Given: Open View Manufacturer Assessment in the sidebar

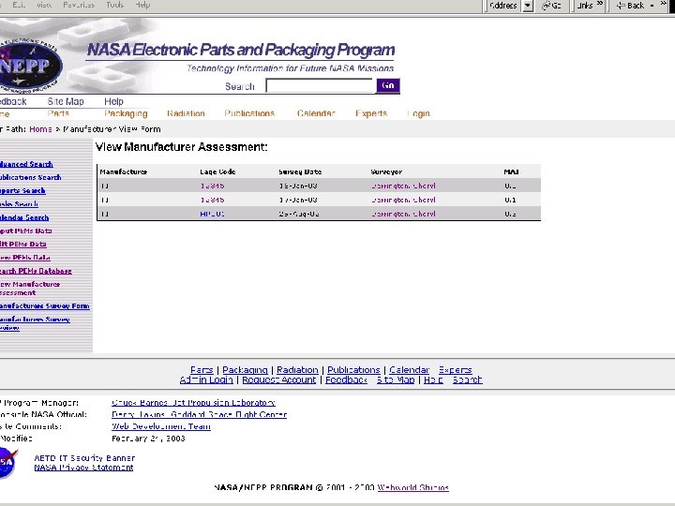Looking at the screenshot, I should tap(30, 289).
